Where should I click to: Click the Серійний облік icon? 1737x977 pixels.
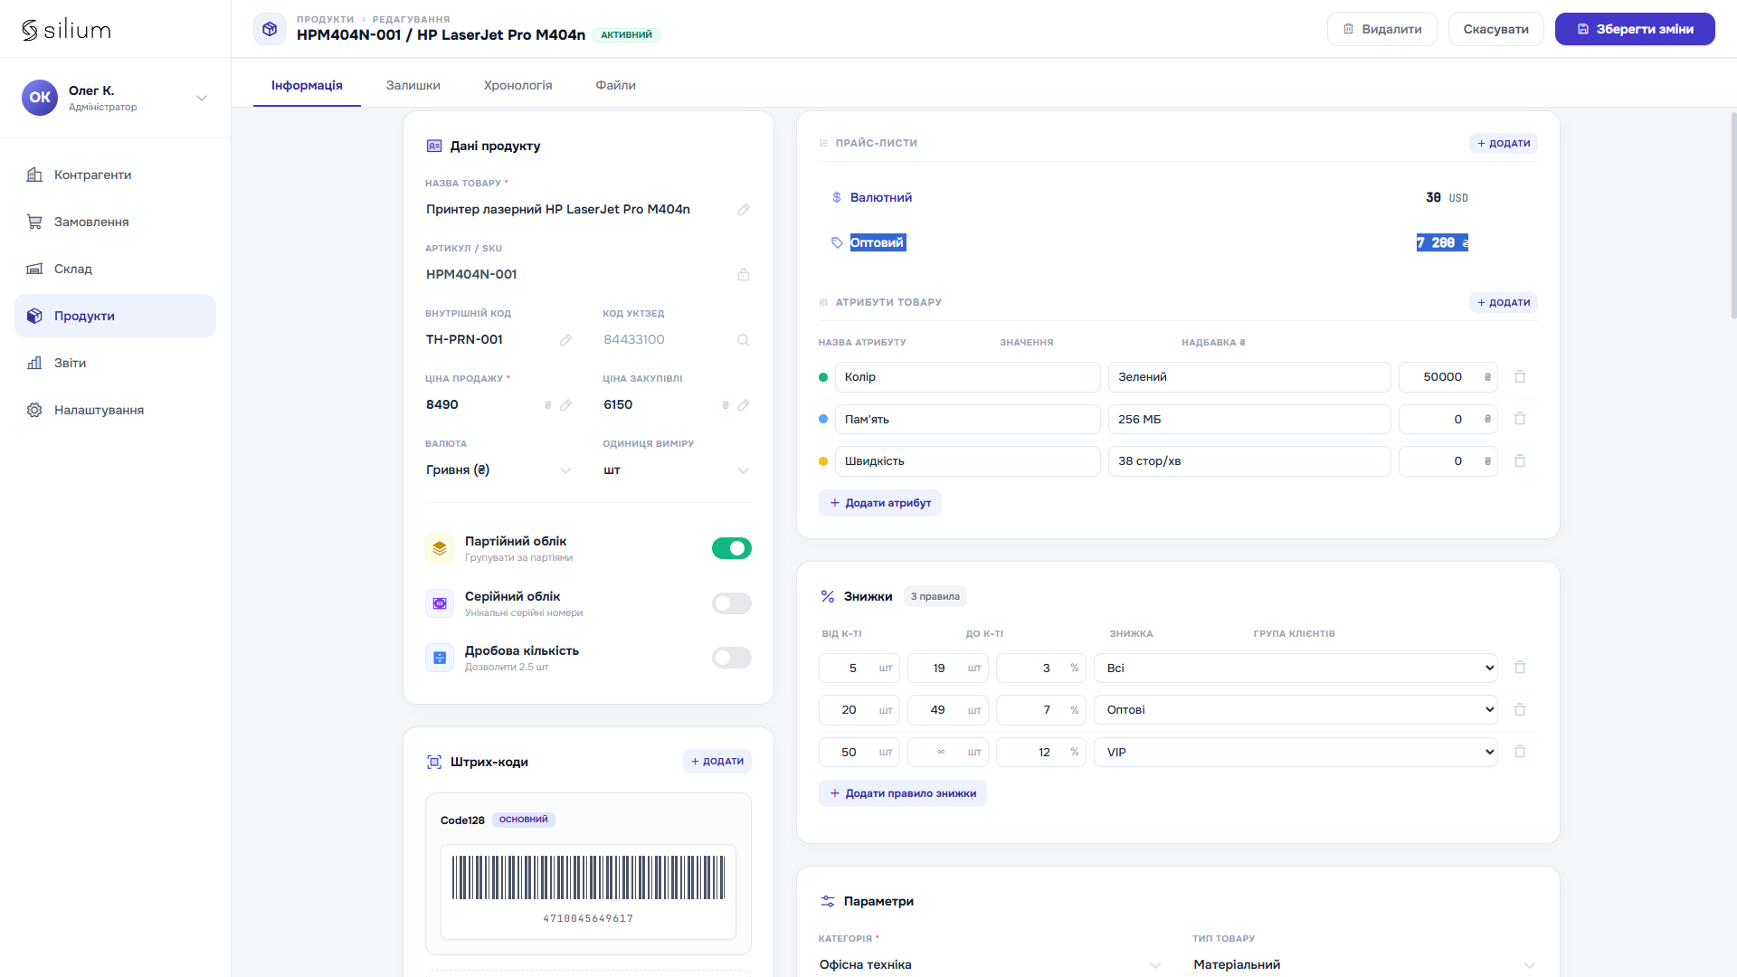(440, 603)
